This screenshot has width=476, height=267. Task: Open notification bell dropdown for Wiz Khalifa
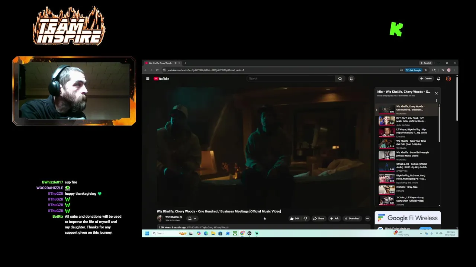tap(192, 218)
